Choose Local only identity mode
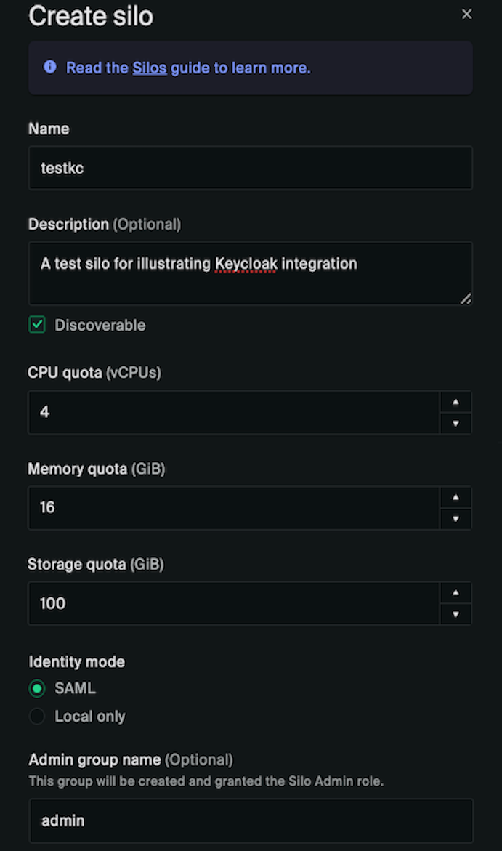 (37, 717)
